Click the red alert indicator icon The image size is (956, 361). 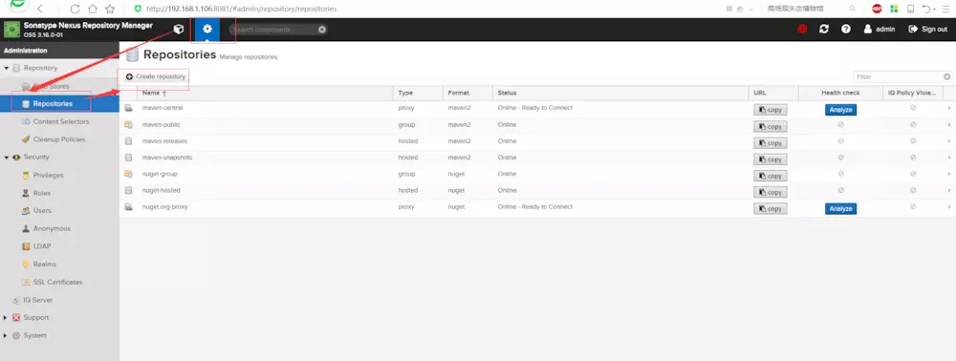[802, 30]
